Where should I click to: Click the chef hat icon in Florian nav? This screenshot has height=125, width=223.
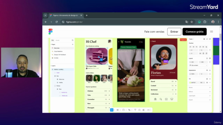[x=172, y=99]
